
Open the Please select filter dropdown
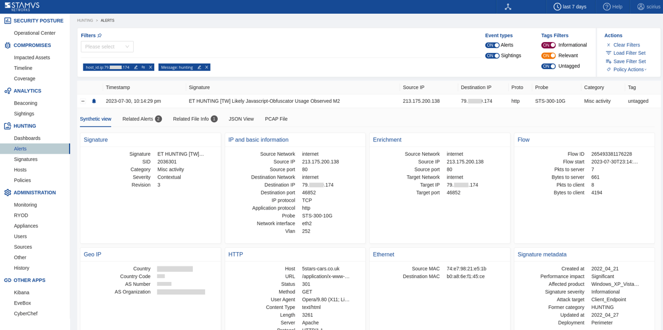(107, 46)
